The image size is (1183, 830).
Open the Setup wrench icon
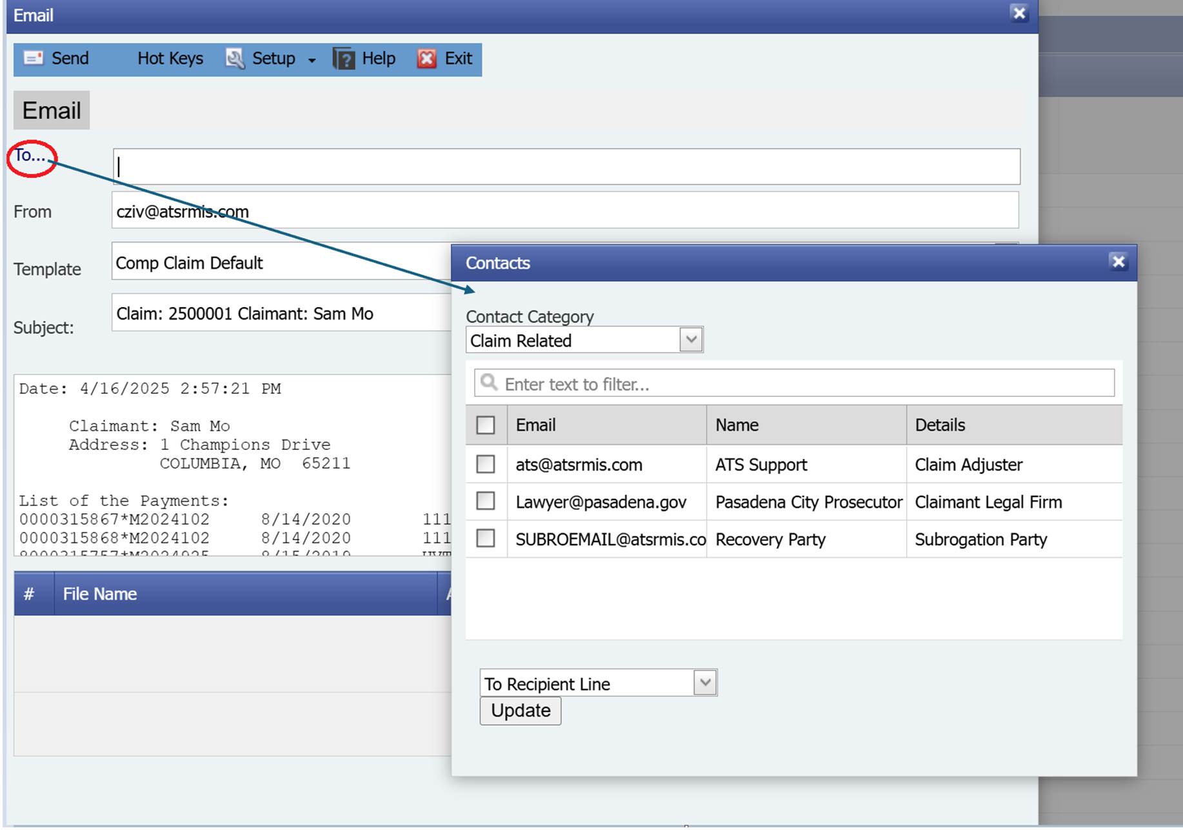click(x=235, y=58)
